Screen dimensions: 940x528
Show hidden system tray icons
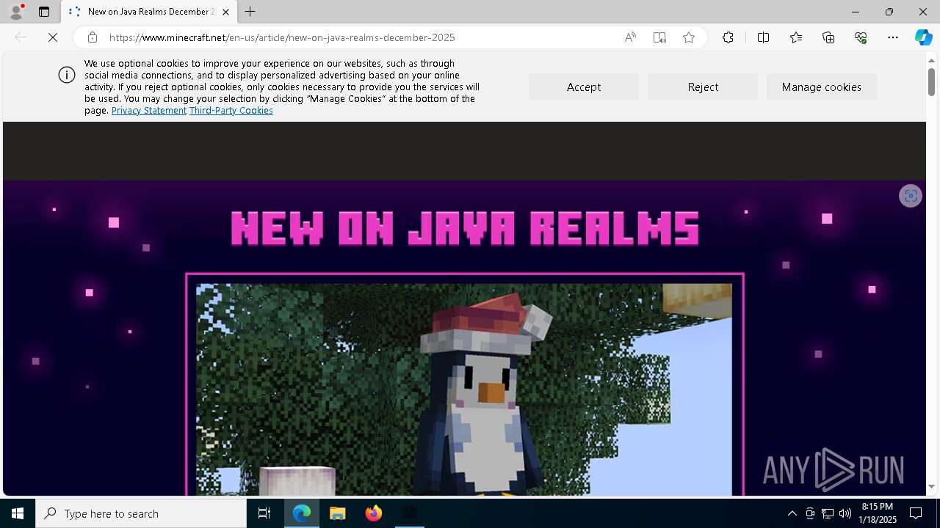[x=792, y=513]
